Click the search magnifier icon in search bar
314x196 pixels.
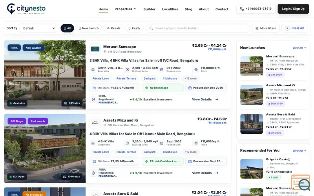pos(151,28)
